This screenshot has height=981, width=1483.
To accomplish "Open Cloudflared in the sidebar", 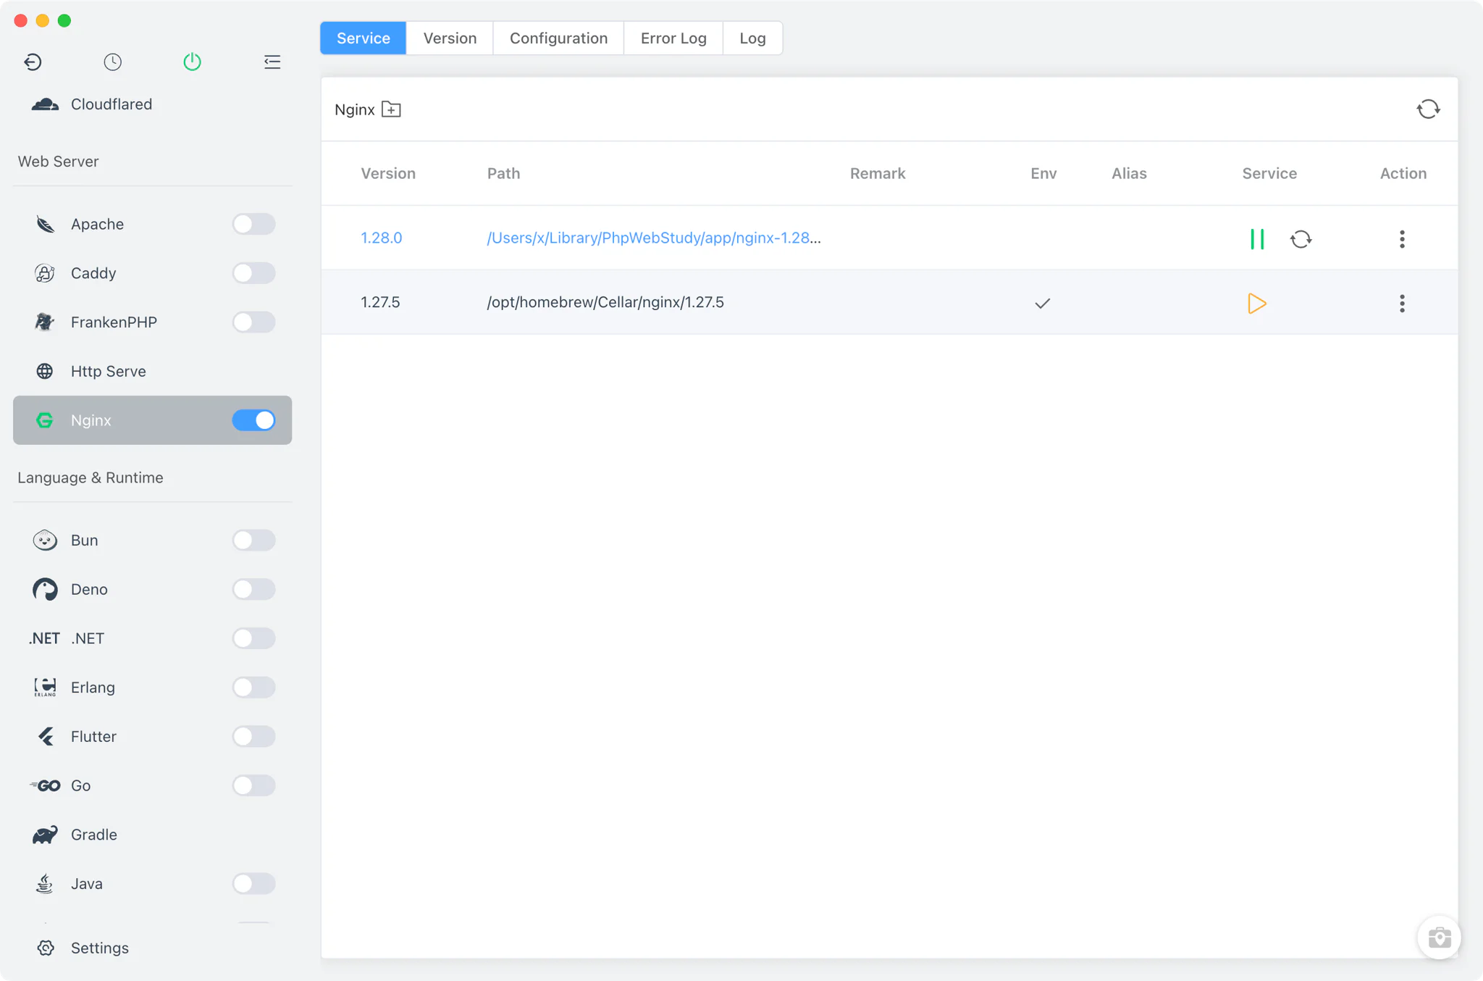I will [152, 104].
